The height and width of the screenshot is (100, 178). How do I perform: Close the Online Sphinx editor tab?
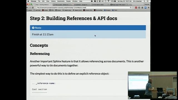coord(108,5)
